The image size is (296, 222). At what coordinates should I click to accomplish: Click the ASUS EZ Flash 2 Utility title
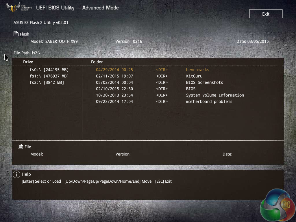[41, 23]
